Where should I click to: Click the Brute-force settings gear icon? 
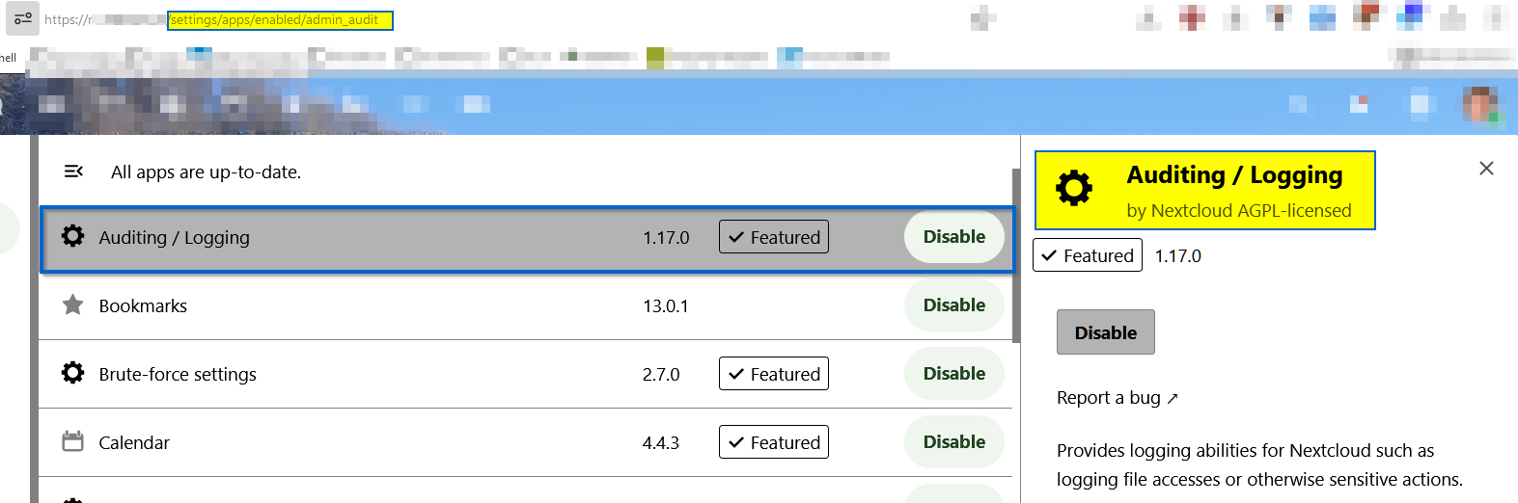[72, 373]
